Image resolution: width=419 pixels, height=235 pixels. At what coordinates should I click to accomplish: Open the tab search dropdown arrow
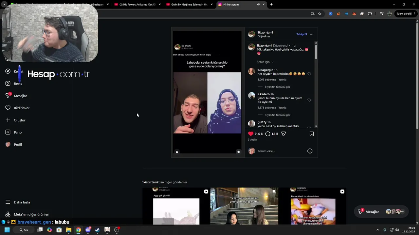[x=4, y=5]
